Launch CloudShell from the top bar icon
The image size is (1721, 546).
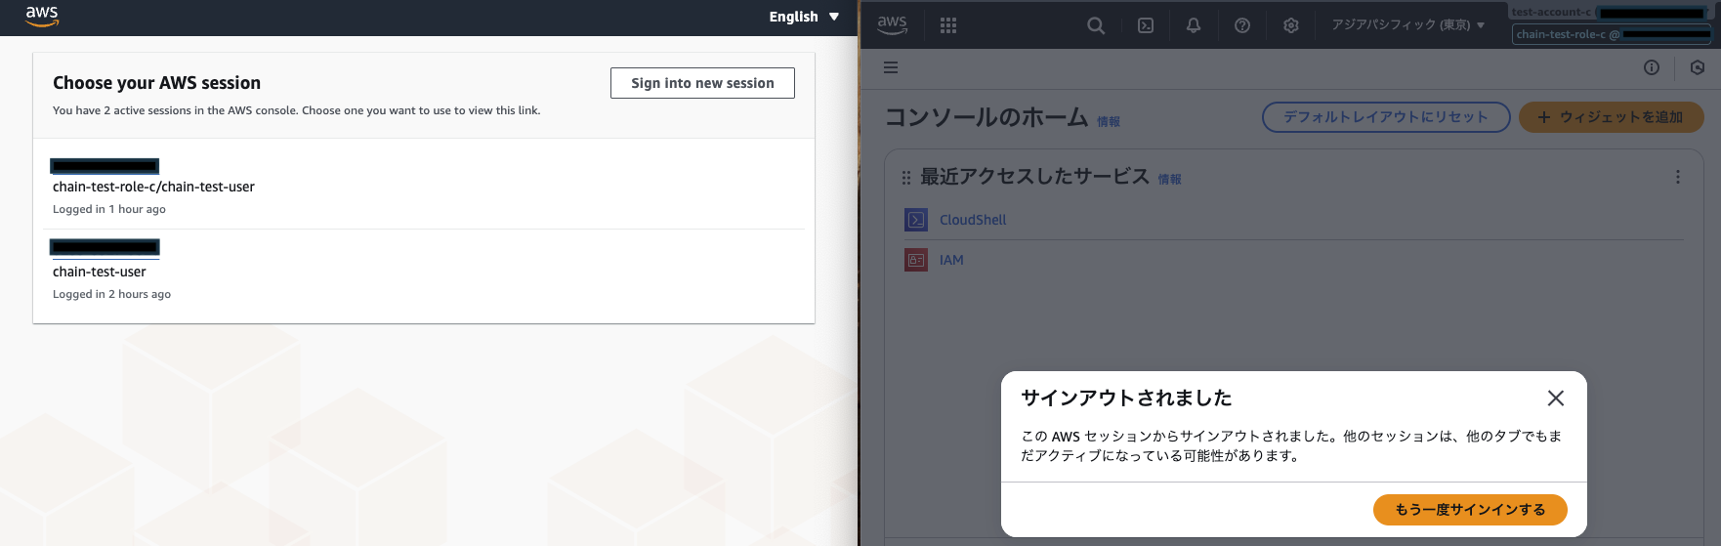(x=1146, y=25)
